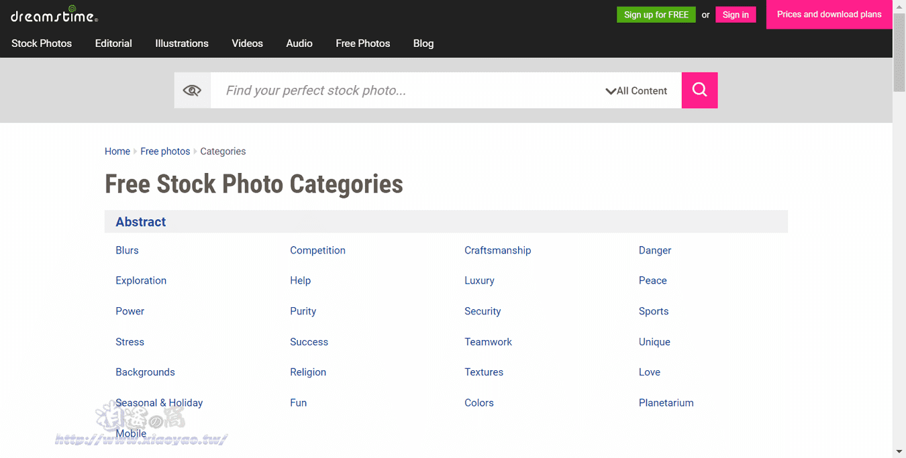This screenshot has height=458, width=906.
Task: Click the browser scrollbar down arrow
Action: [899, 451]
